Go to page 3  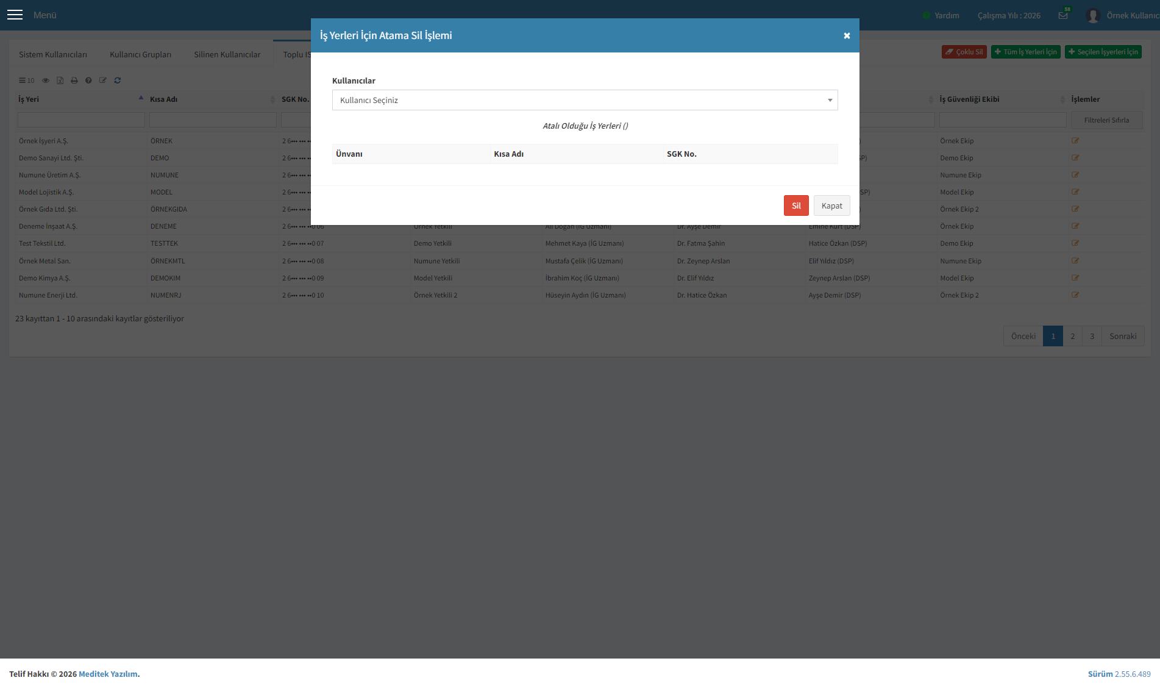point(1092,336)
